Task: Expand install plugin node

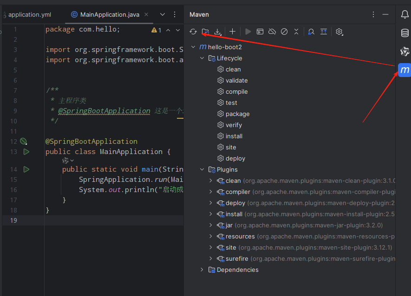Action: pos(211,214)
